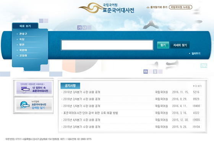This screenshot has height=143, width=214.
Task: Click the date 2015. 9. 26.
Action: click(x=180, y=127)
